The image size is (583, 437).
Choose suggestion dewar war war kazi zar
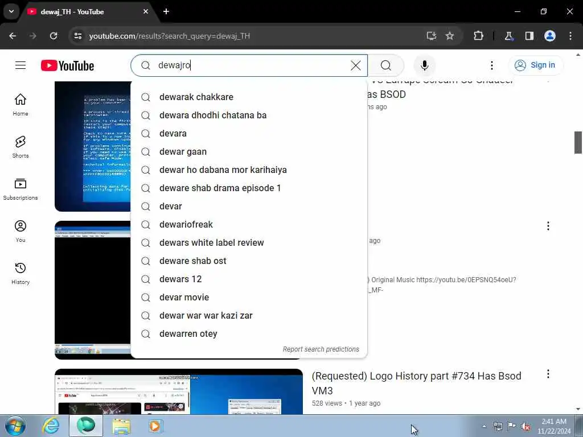(x=249, y=315)
